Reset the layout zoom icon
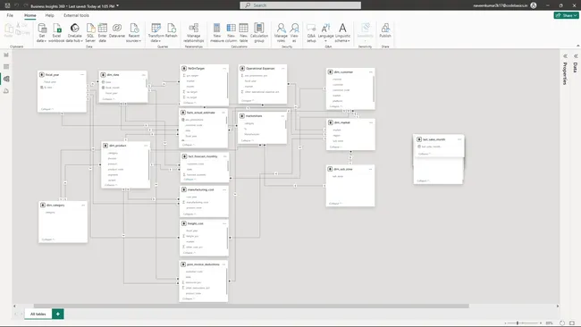Viewport: 581px width, 327px height. (562, 323)
